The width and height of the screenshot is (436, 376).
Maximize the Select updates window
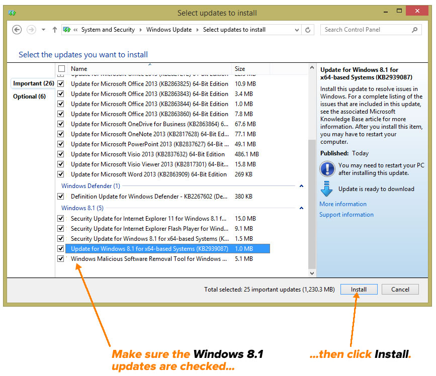399,11
